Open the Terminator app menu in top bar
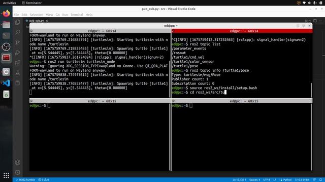The width and height of the screenshot is (325, 182). (x=31, y=3)
